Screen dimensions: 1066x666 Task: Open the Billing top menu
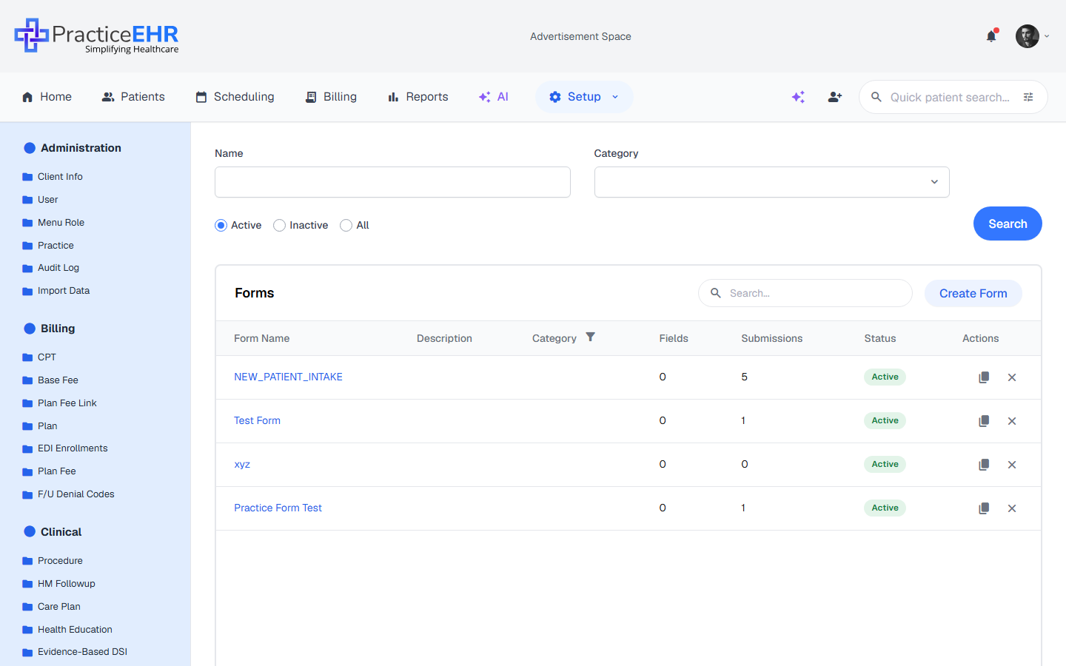tap(331, 97)
